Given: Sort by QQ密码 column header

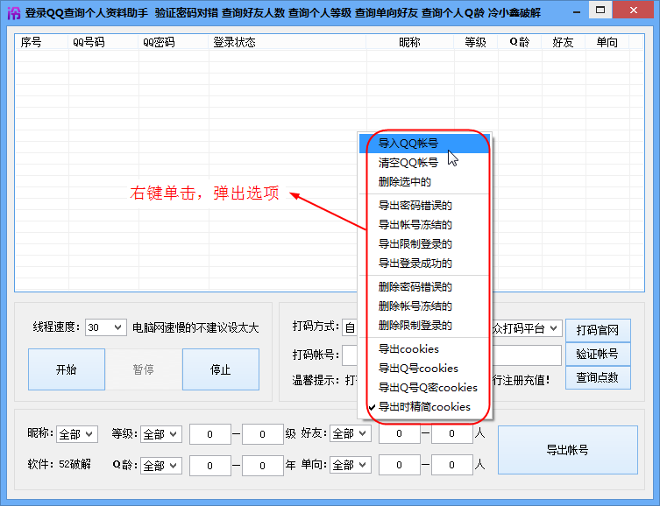Looking at the screenshot, I should tap(173, 42).
